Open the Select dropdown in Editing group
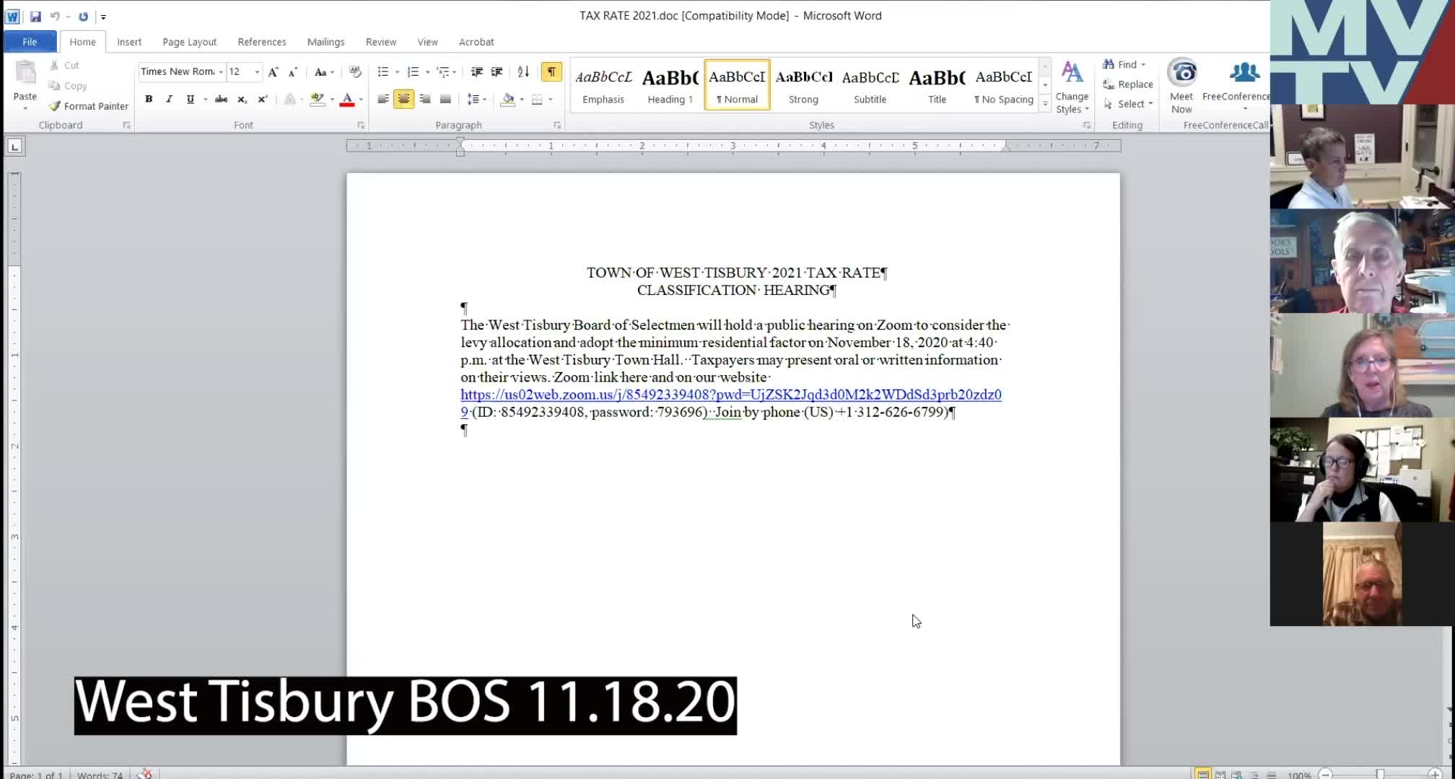This screenshot has height=779, width=1455. pyautogui.click(x=1130, y=104)
